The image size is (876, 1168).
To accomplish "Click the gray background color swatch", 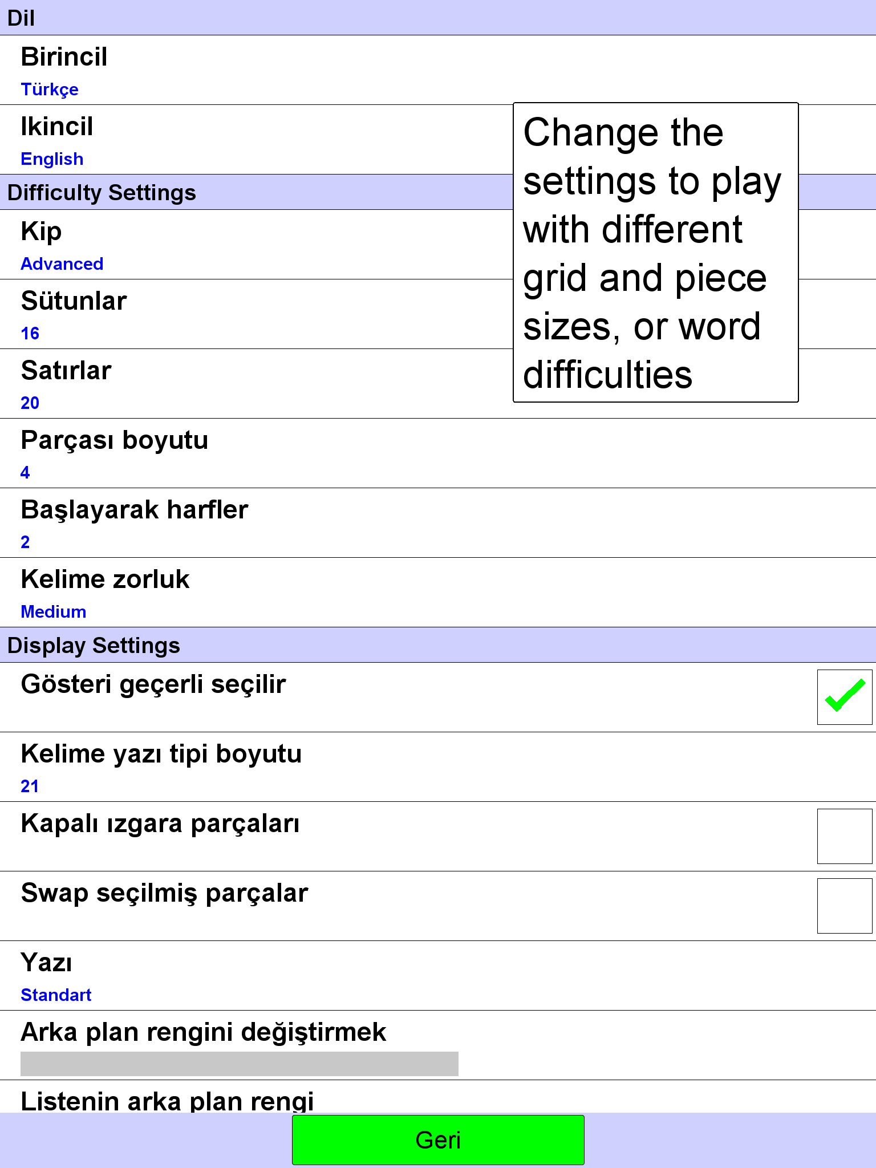I will click(x=240, y=1064).
